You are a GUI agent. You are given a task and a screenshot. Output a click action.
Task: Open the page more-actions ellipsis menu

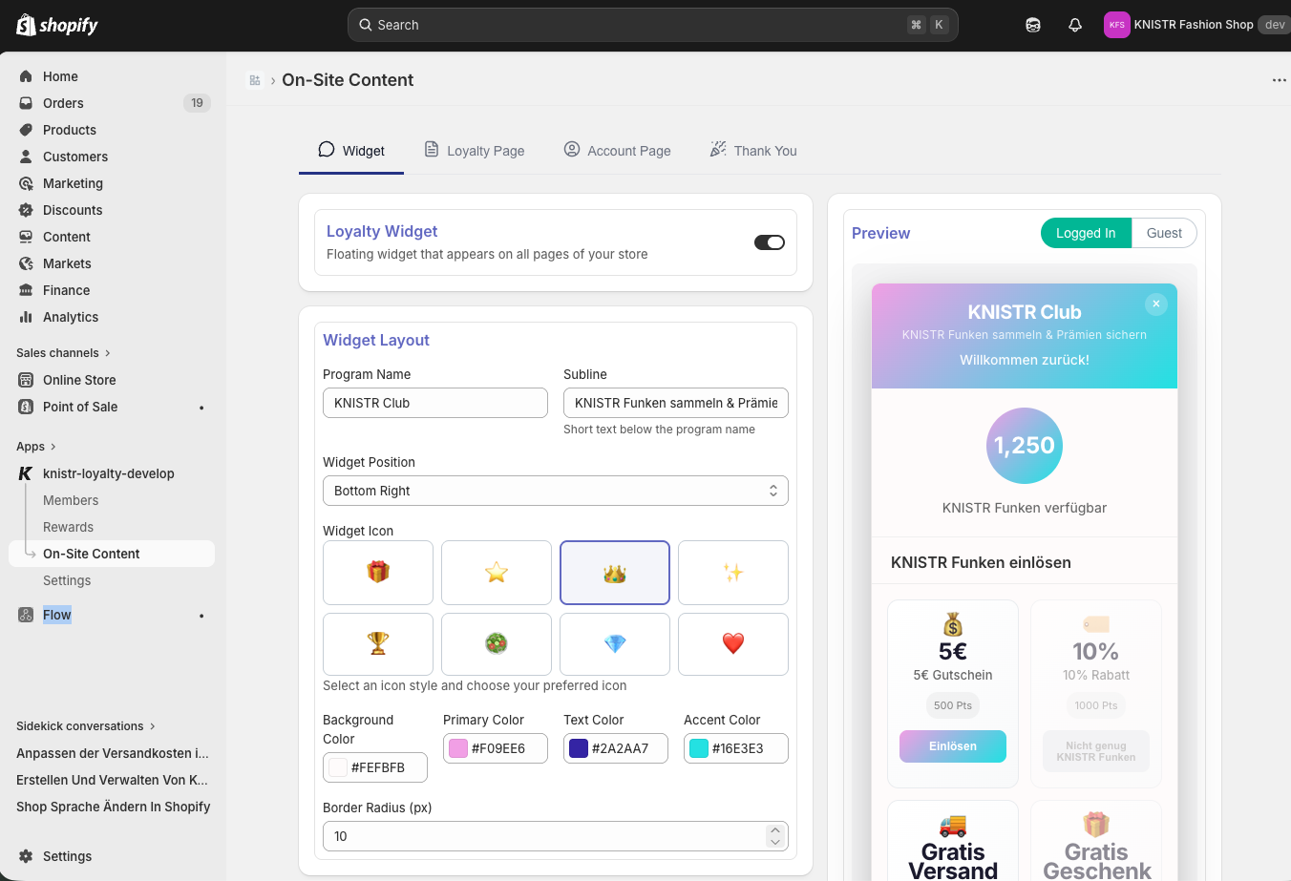(1279, 80)
